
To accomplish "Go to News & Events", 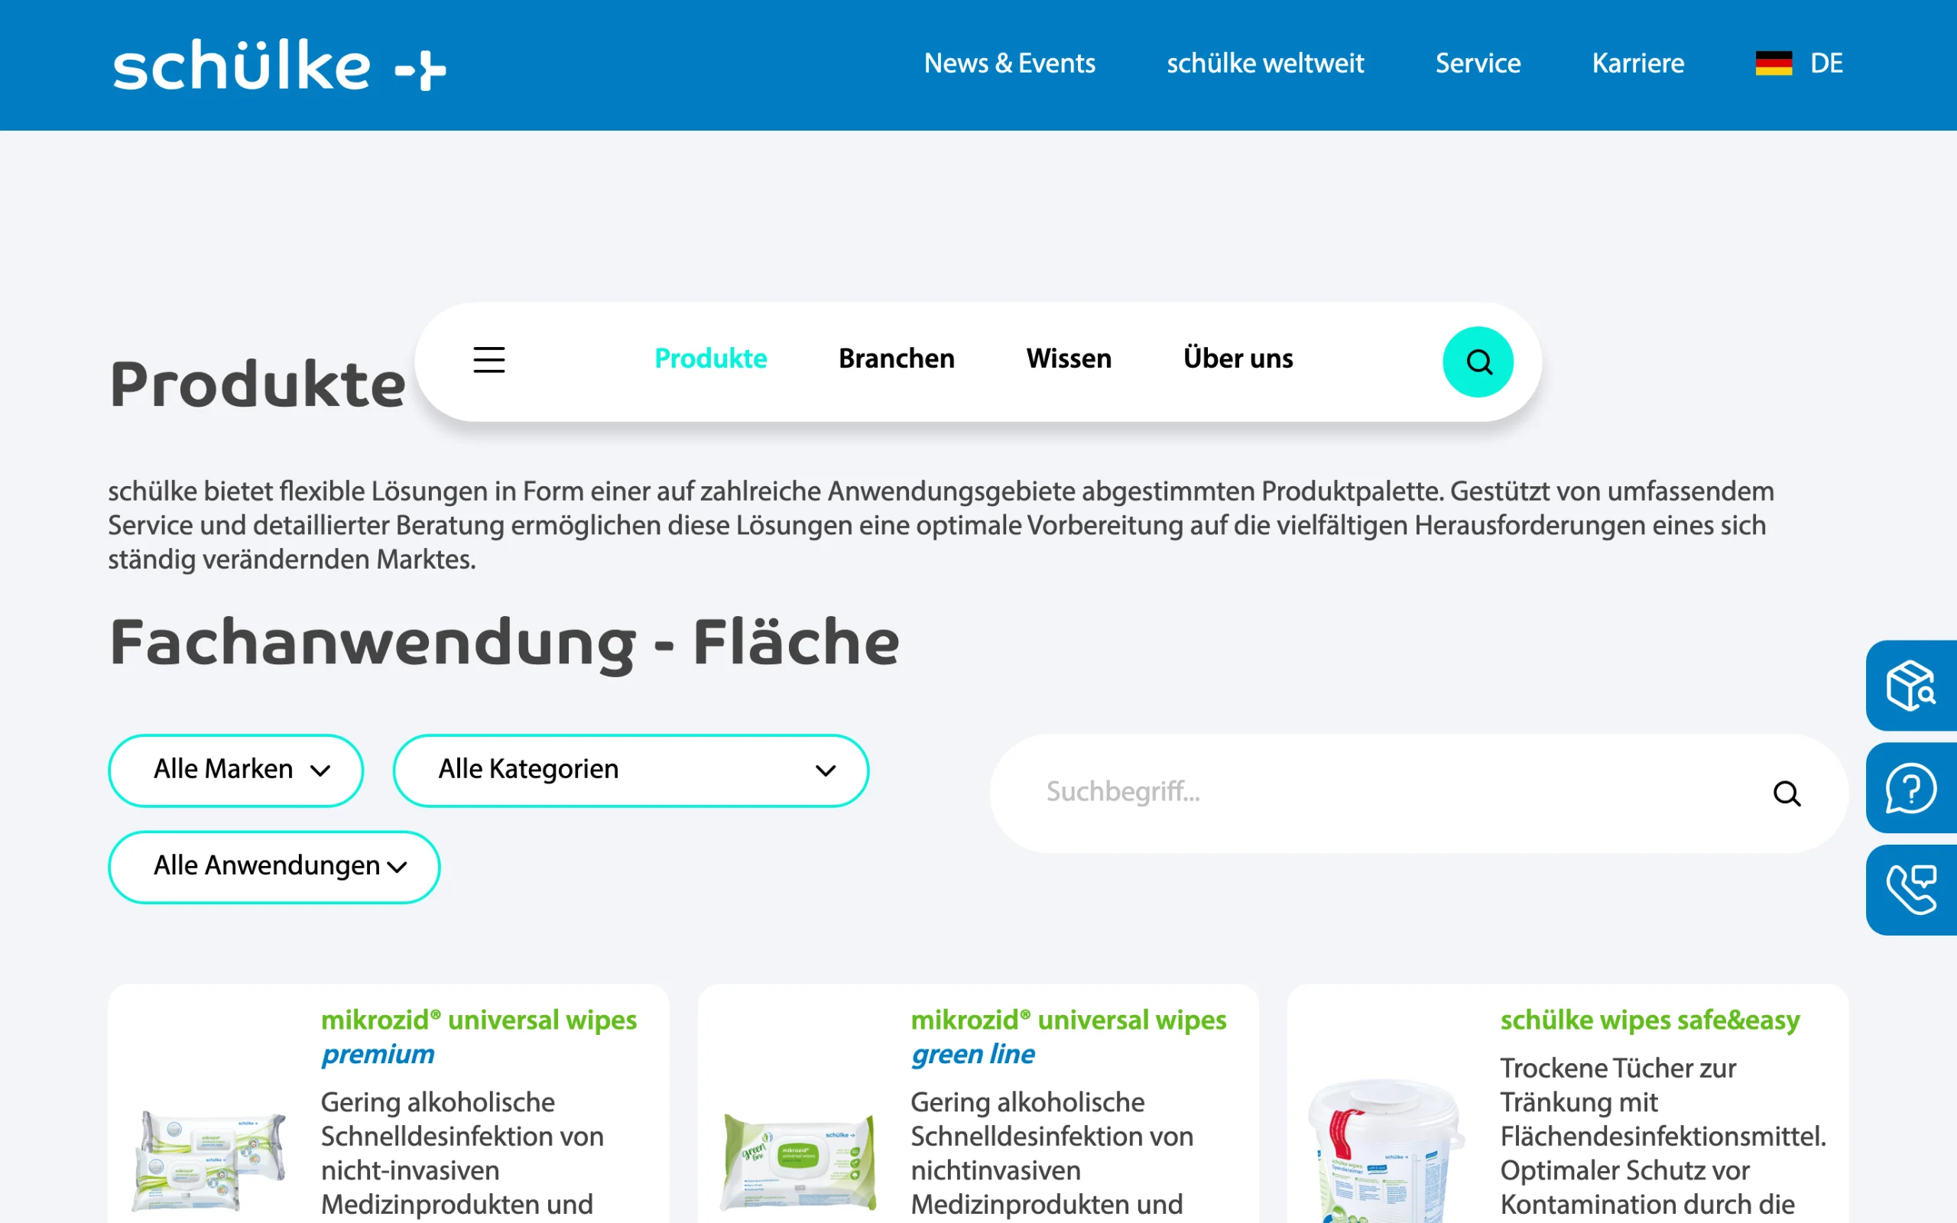I will click(x=1009, y=63).
